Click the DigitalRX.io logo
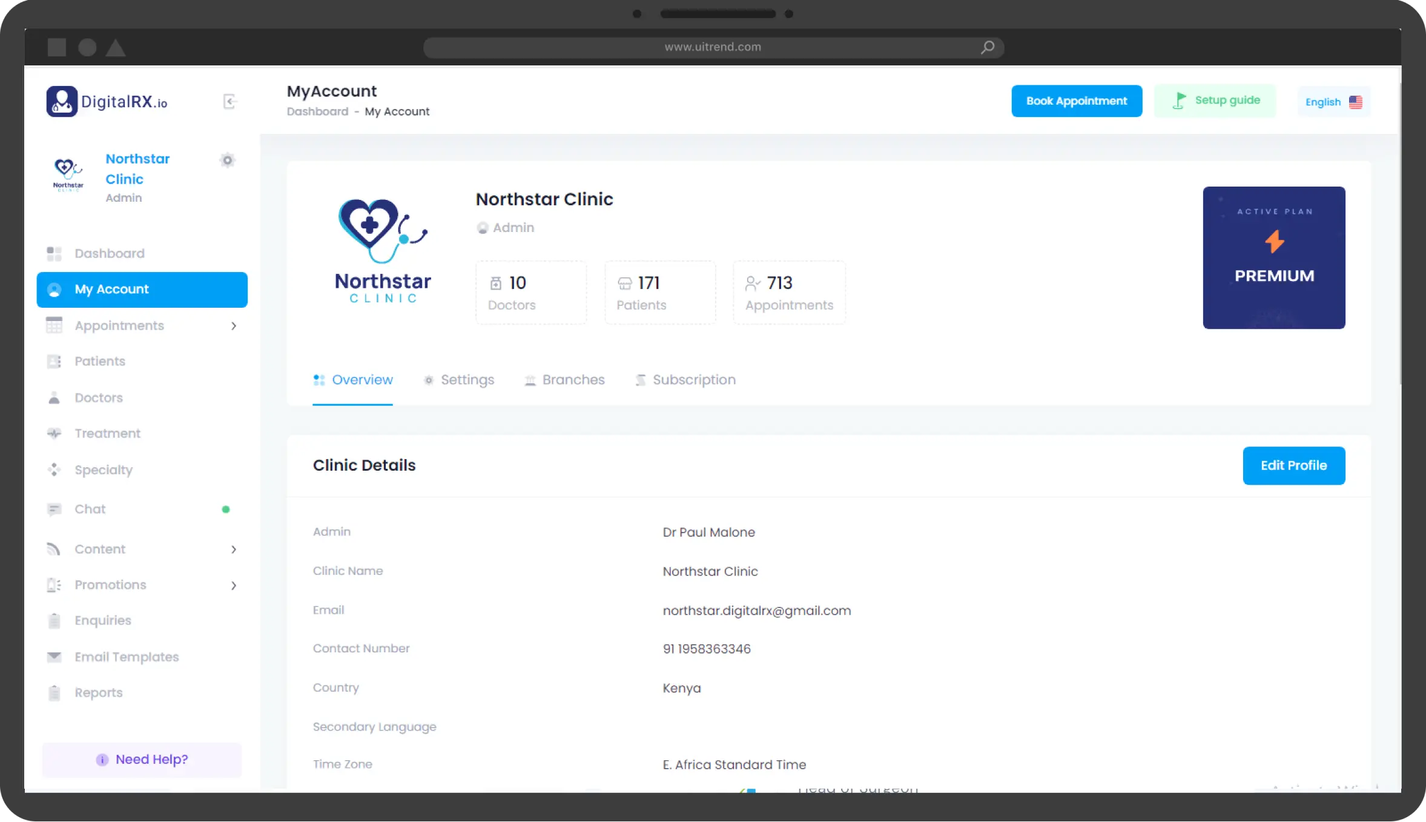Image resolution: width=1426 pixels, height=822 pixels. pyautogui.click(x=107, y=101)
